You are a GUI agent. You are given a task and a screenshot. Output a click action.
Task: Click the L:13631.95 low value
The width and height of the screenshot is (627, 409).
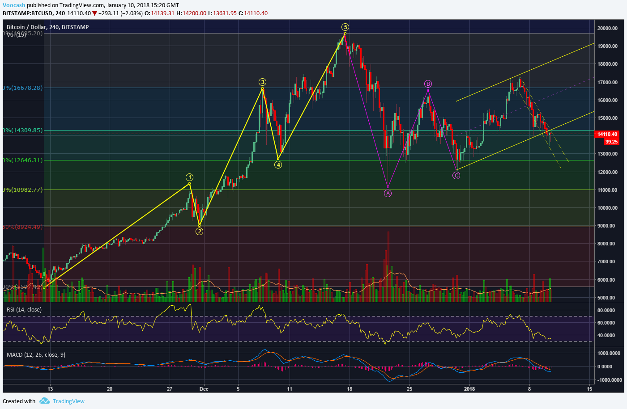point(222,13)
